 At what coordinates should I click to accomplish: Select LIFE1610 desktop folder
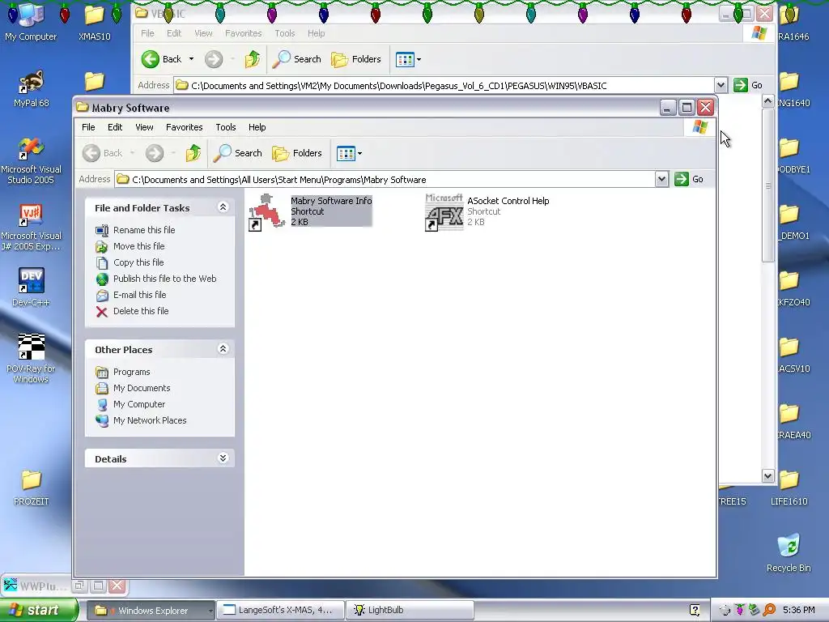coord(789,488)
